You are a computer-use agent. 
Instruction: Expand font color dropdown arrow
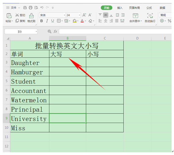85,21
